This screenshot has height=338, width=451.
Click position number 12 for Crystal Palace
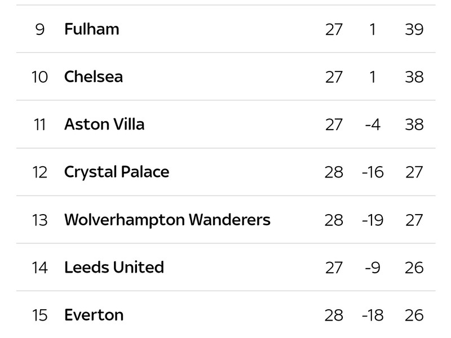[x=39, y=172]
